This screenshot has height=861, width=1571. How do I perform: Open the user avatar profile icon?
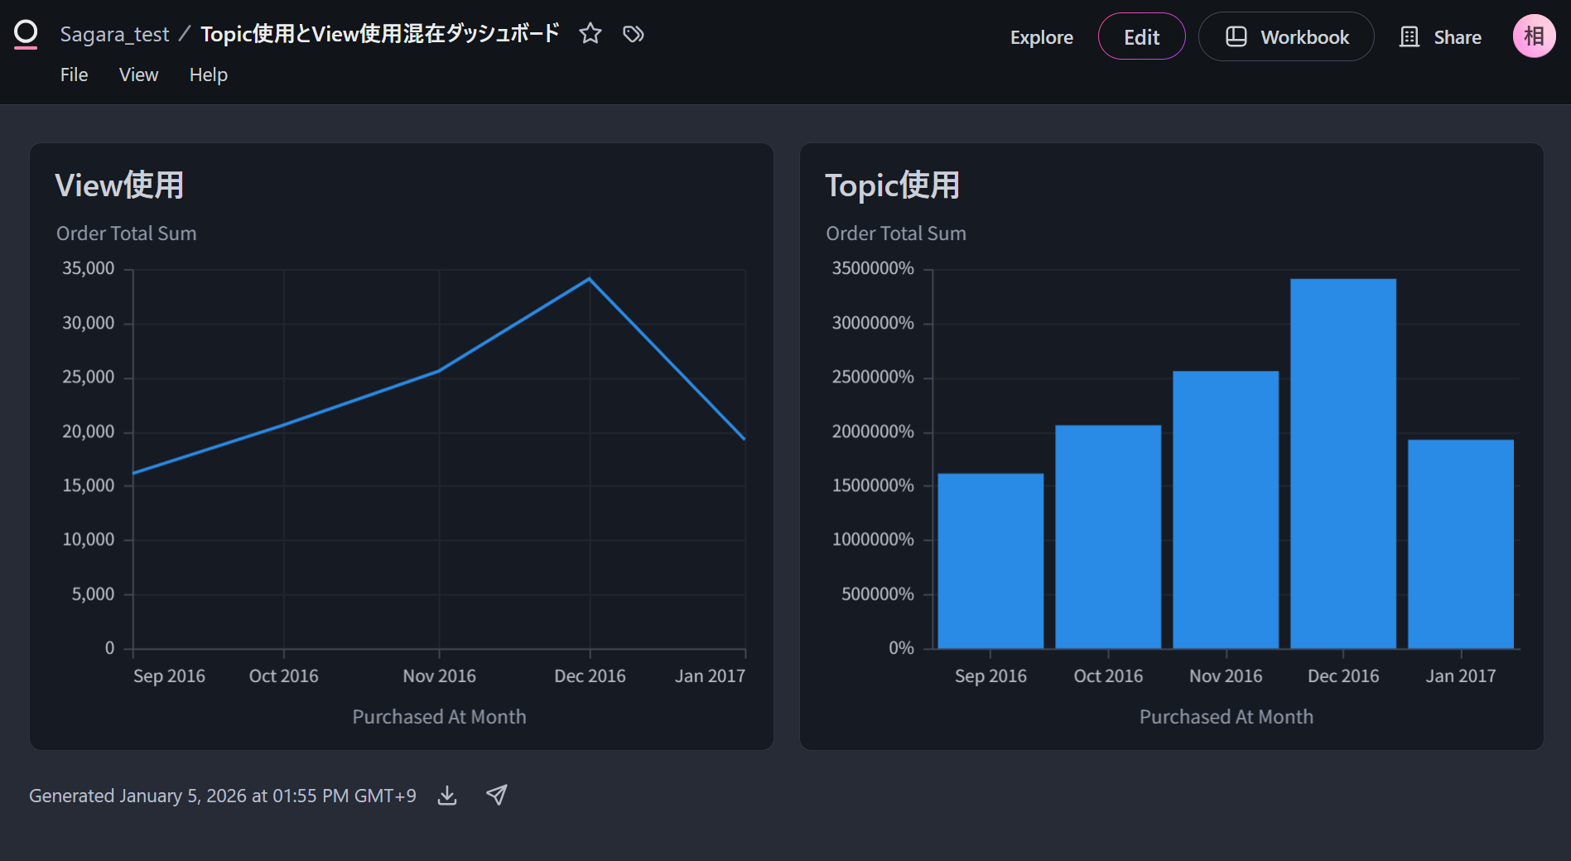tap(1533, 36)
